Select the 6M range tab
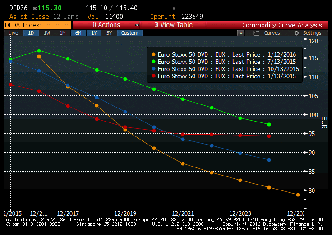Viewport: 332px width, 235px height. coord(78,33)
